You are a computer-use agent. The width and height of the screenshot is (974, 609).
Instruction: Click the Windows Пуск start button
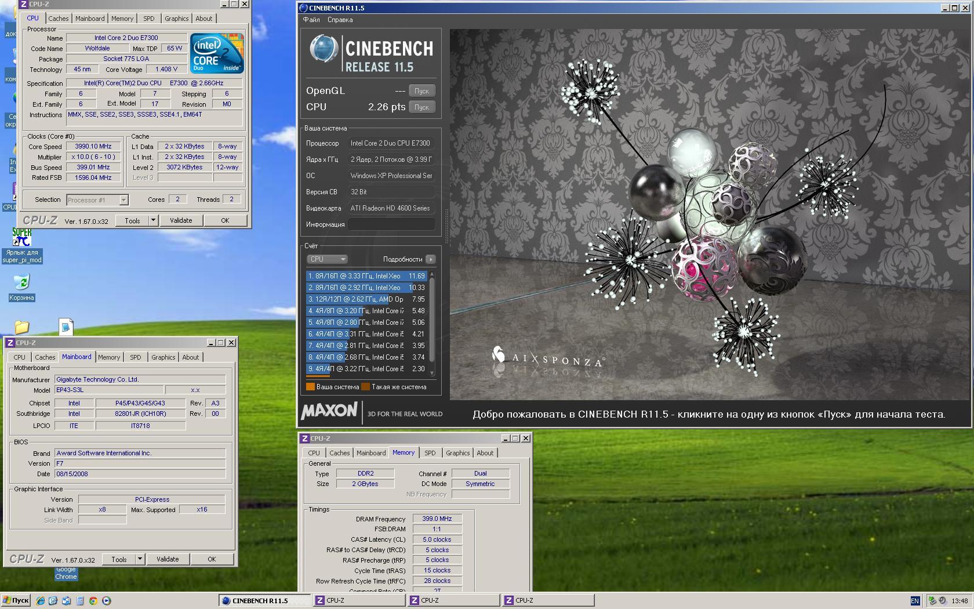click(x=16, y=601)
